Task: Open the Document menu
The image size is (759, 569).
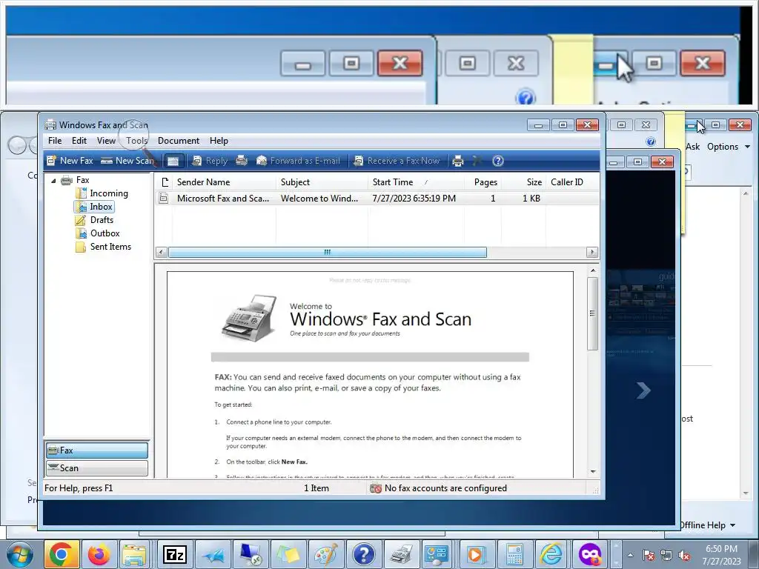Action: pyautogui.click(x=178, y=141)
